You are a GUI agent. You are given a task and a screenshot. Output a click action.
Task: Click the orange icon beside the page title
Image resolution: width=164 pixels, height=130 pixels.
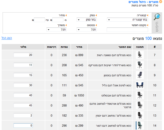[160, 2]
